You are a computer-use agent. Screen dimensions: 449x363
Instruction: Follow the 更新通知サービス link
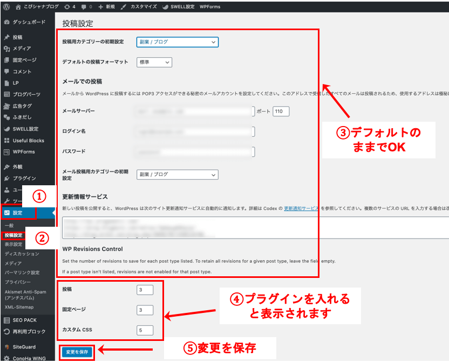click(301, 208)
